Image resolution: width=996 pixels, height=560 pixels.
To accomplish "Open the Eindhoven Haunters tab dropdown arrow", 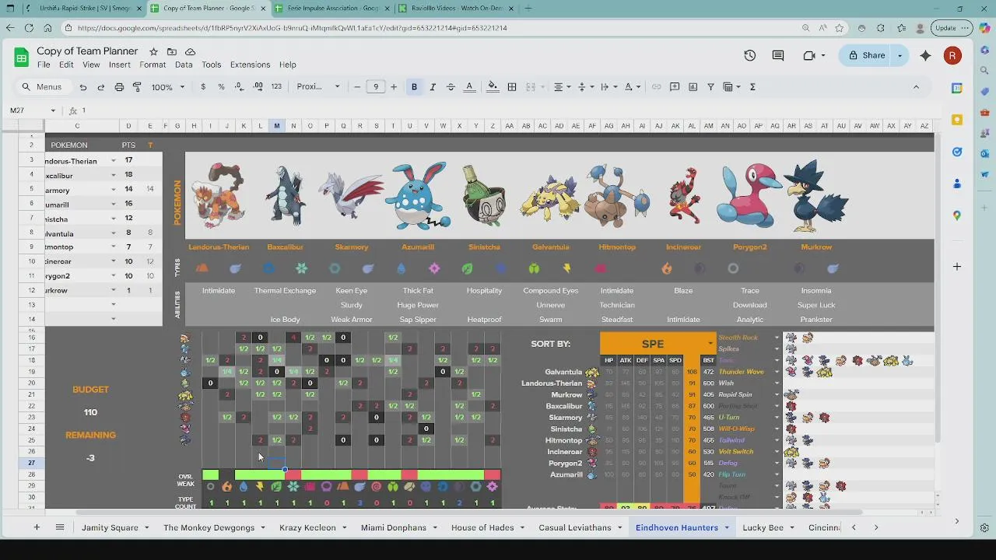I will 727,527.
